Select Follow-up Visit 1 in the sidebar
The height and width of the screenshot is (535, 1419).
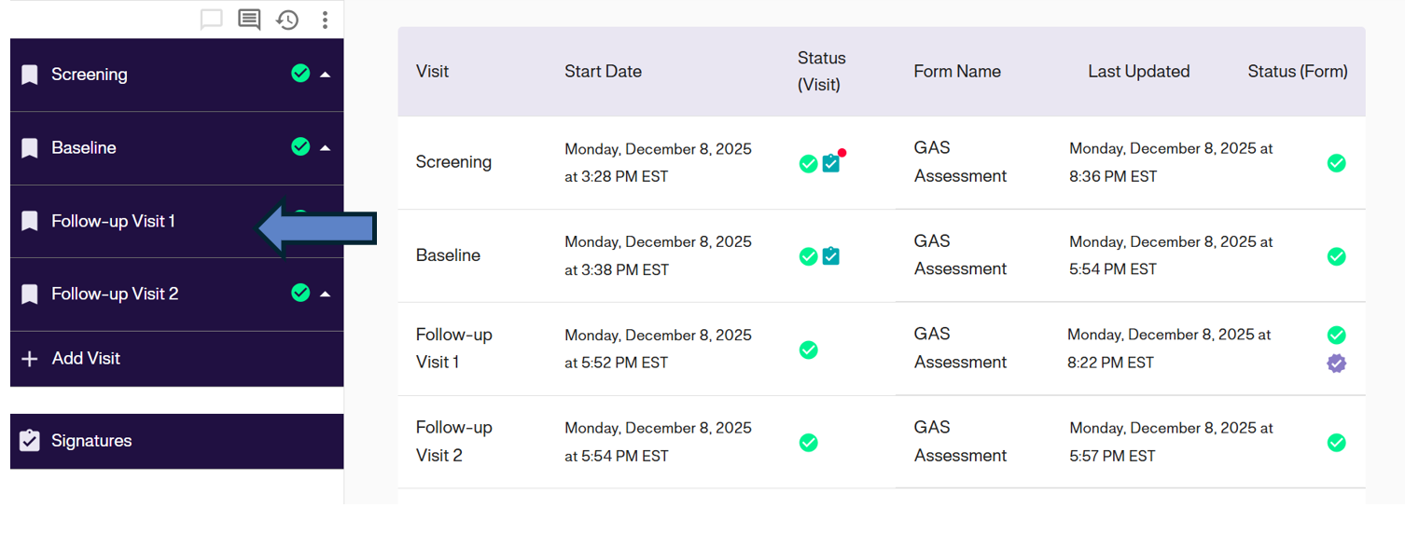click(113, 221)
